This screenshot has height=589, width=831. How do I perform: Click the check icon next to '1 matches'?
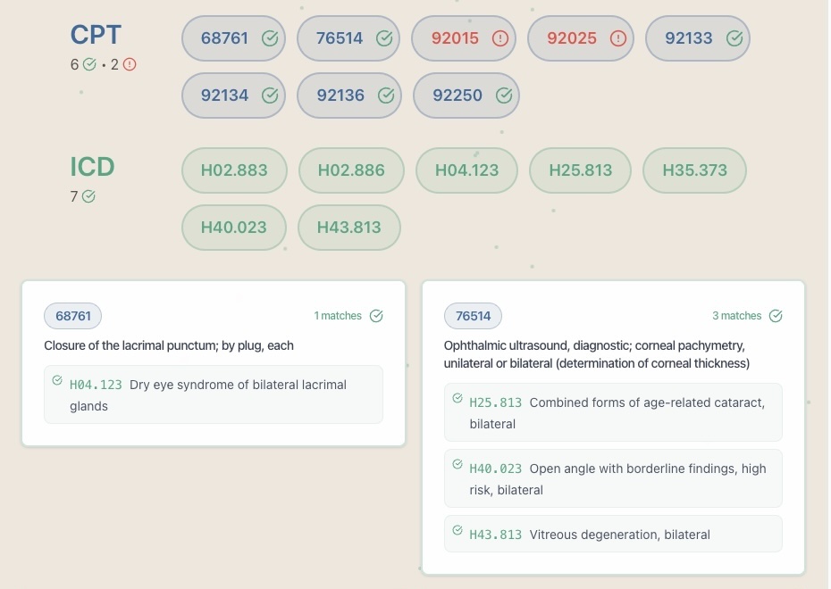coord(376,316)
